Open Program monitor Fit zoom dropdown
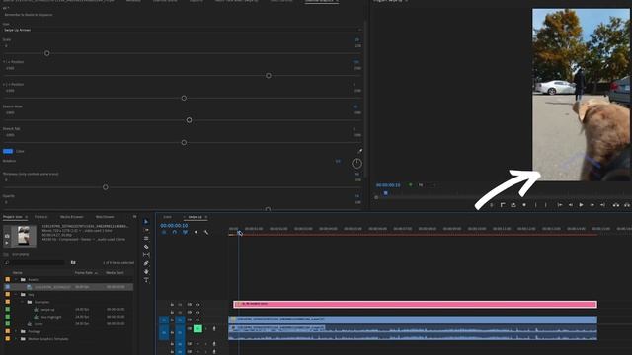The image size is (632, 355). [427, 185]
